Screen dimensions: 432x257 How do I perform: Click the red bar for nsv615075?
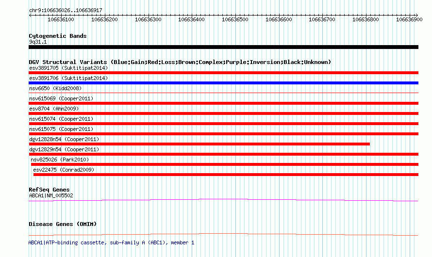click(x=223, y=134)
